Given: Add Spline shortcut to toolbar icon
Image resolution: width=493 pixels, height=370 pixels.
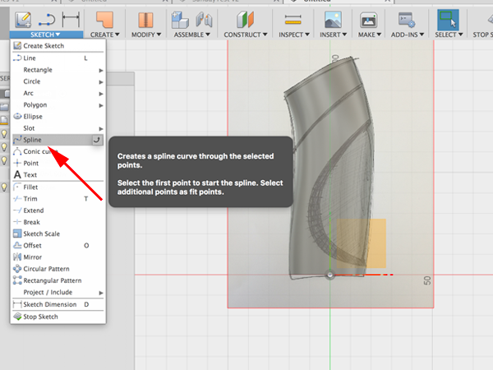Looking at the screenshot, I should pos(97,140).
